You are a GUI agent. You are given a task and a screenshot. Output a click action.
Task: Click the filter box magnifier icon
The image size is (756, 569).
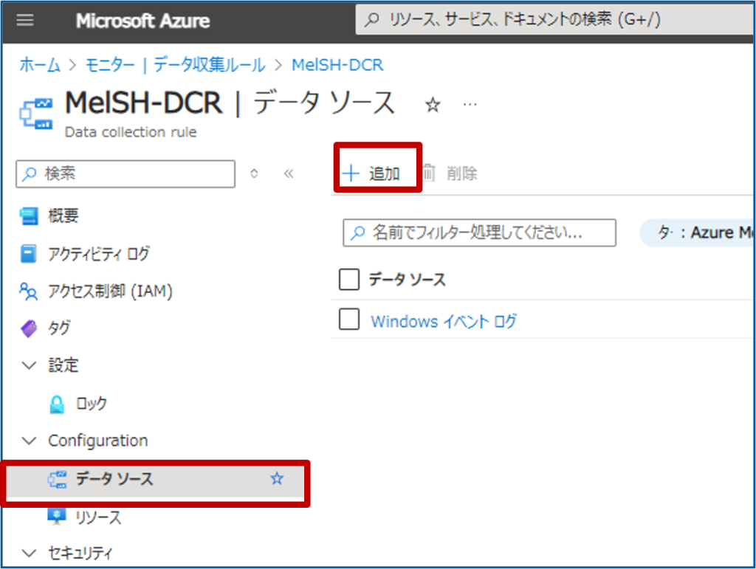coord(357,232)
